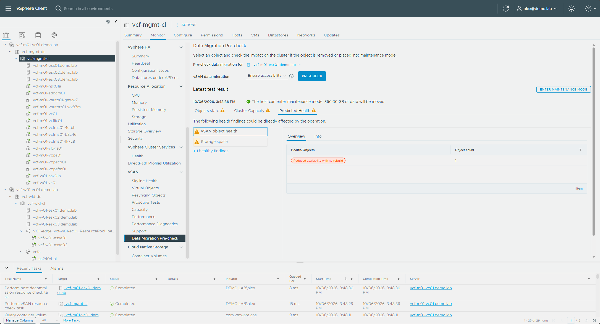Collapse the vcfa resource pool node
600x324 pixels.
(x=21, y=252)
